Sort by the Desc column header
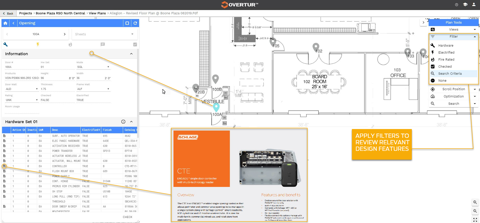480x223 pixels. [x=66, y=130]
